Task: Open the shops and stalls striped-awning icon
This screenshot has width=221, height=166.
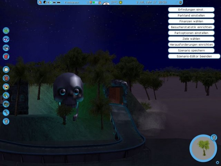Action: click(x=6, y=87)
